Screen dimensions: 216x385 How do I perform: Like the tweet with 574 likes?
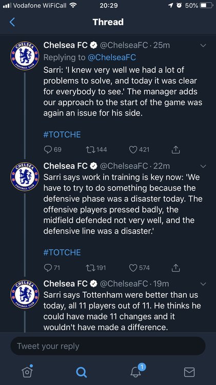click(x=133, y=267)
